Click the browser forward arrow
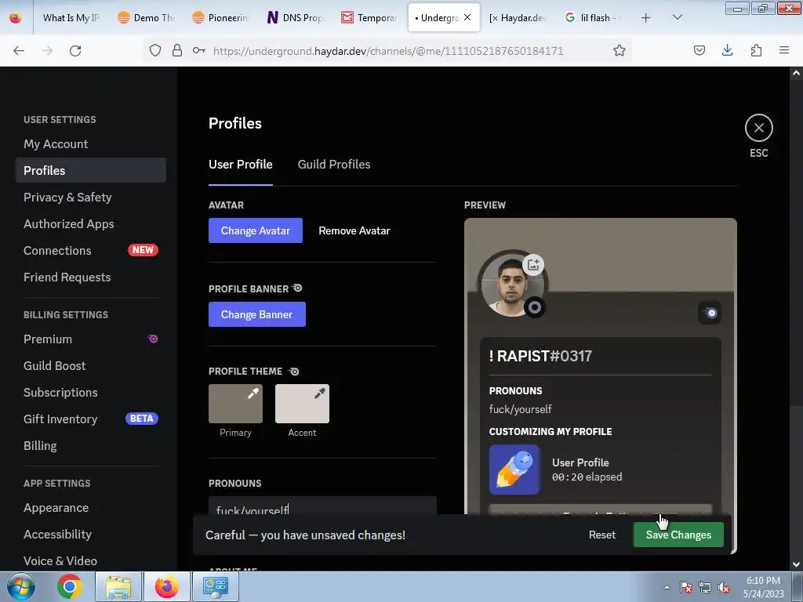The width and height of the screenshot is (803, 602). tap(47, 50)
